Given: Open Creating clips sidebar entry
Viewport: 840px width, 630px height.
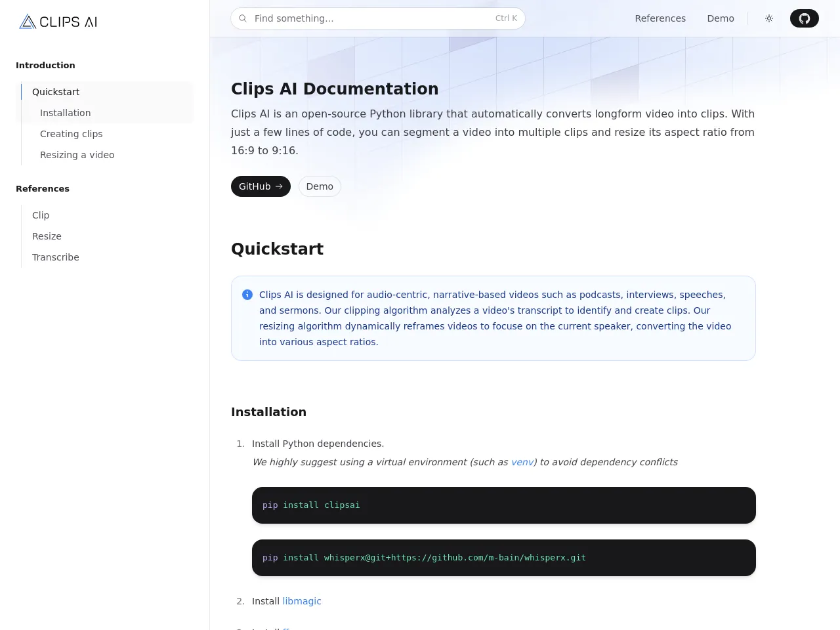Looking at the screenshot, I should pos(72,134).
